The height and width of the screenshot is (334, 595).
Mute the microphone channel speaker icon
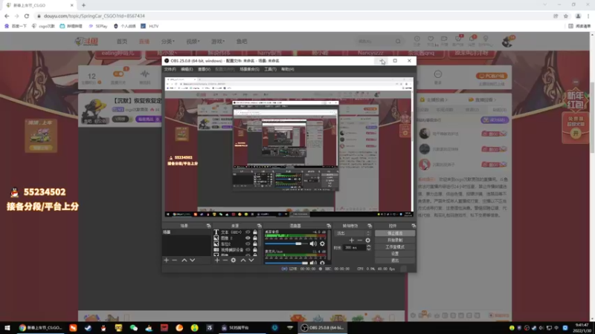click(x=313, y=263)
